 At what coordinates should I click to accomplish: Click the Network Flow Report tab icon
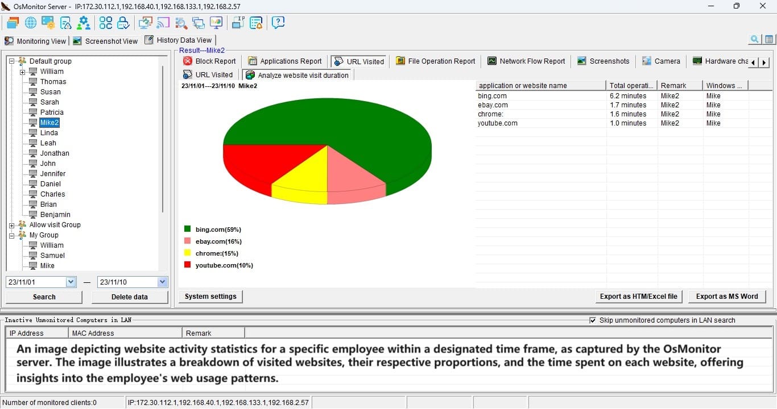point(492,61)
